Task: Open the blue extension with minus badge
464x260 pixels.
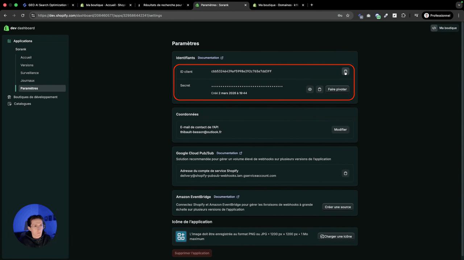Action: coord(360,16)
